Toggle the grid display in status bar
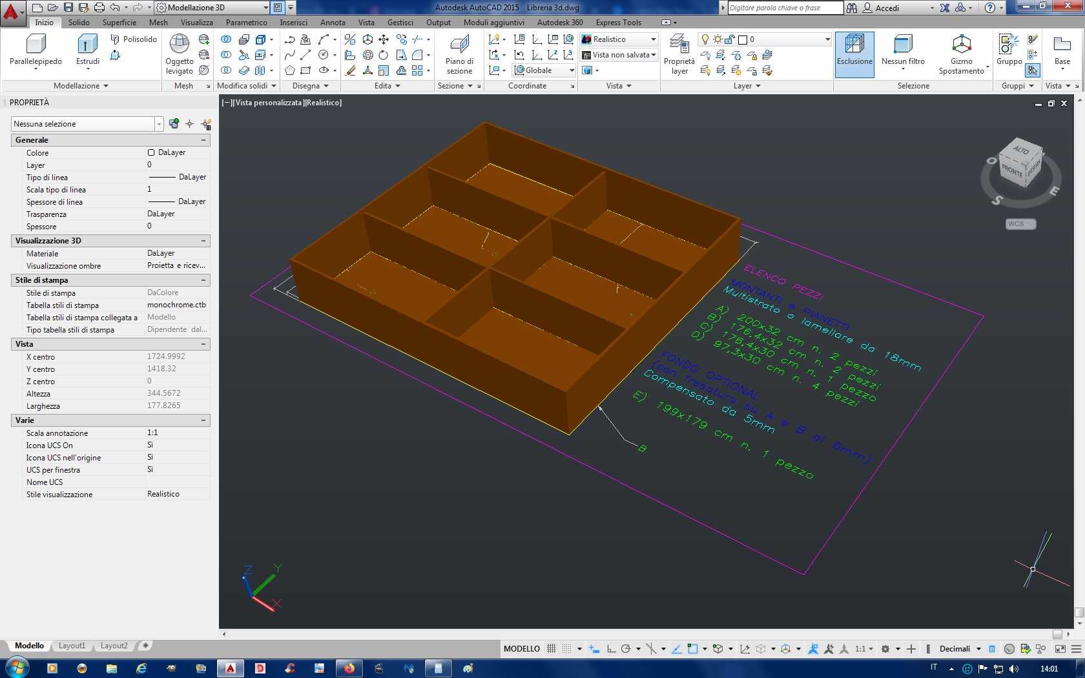This screenshot has width=1085, height=678. (x=552, y=649)
